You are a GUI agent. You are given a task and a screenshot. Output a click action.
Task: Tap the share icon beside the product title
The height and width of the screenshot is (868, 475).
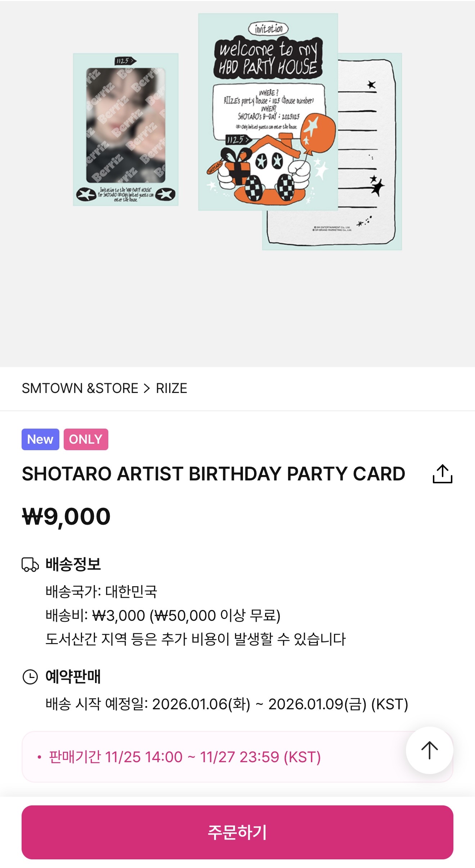click(442, 474)
